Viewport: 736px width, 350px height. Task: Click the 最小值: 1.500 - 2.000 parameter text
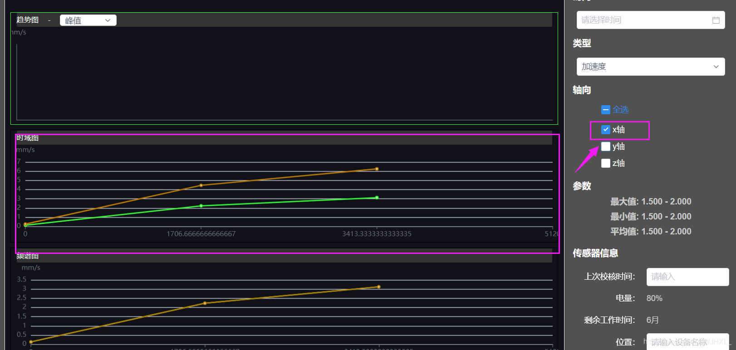point(651,217)
